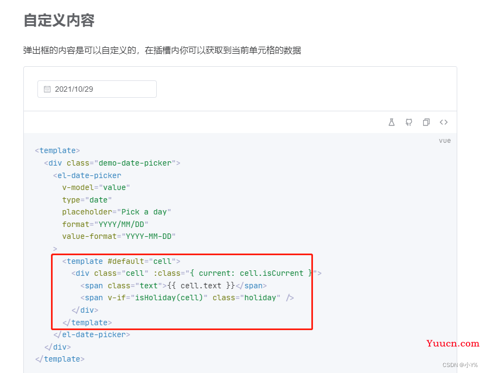Click the format="YYYY/MM/DD" line
The width and height of the screenshot is (486, 373).
pos(105,224)
